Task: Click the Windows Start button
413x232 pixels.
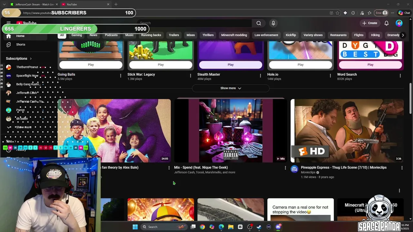Action: click(135, 227)
